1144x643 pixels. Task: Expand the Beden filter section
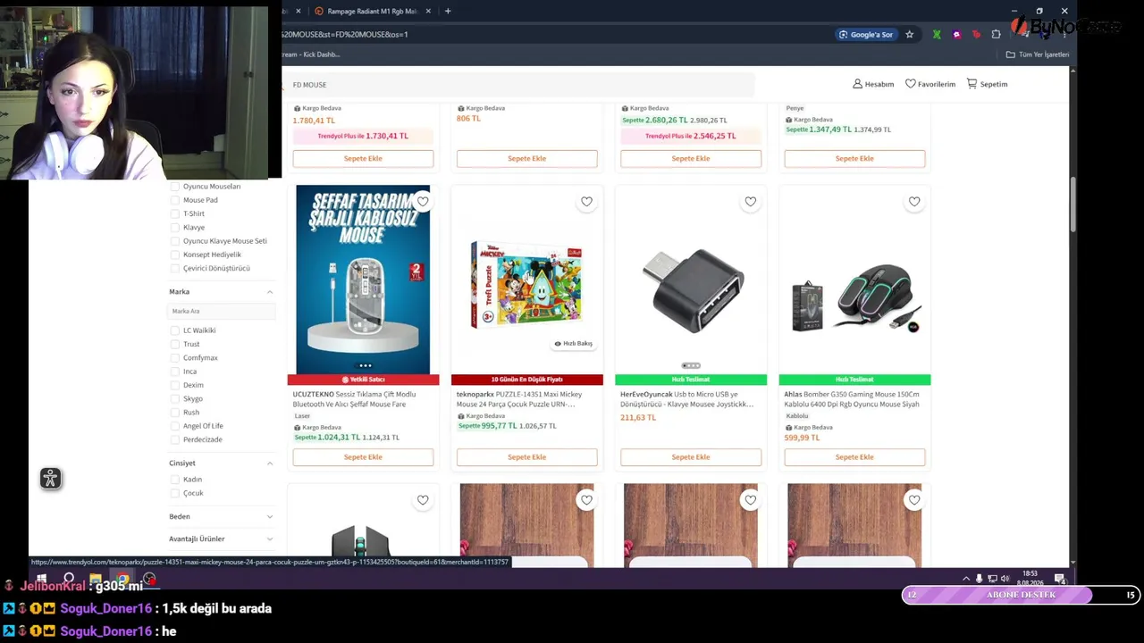pyautogui.click(x=270, y=516)
